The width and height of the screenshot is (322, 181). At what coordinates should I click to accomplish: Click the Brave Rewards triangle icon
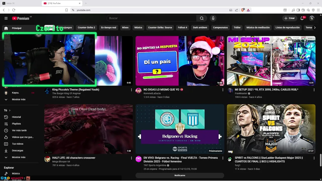[248, 10]
